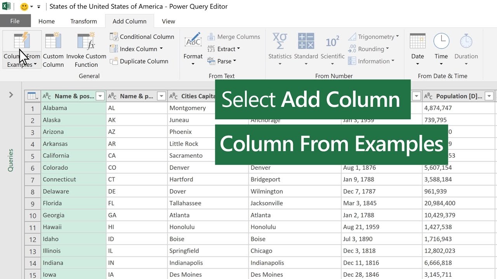Open the View ribbon tab
Screen dimensions: 497x279
tap(168, 21)
